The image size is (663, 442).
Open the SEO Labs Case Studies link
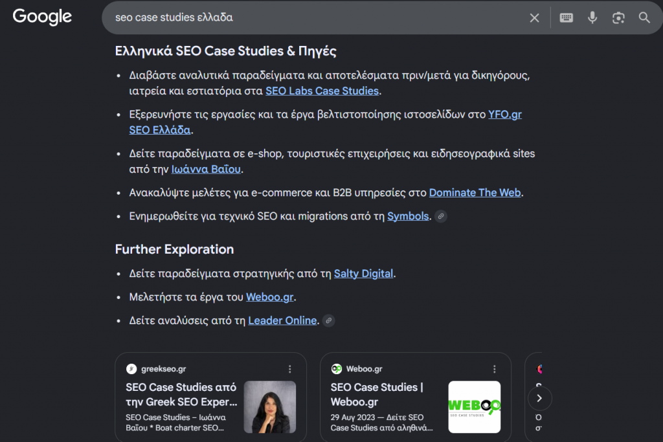tap(322, 91)
